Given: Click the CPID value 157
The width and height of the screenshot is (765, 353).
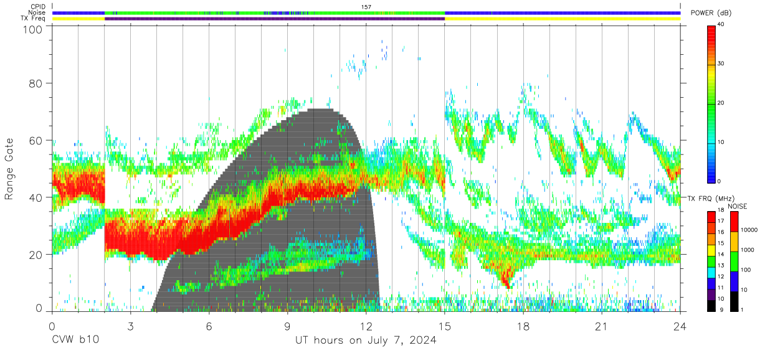Looking at the screenshot, I should coord(366,7).
